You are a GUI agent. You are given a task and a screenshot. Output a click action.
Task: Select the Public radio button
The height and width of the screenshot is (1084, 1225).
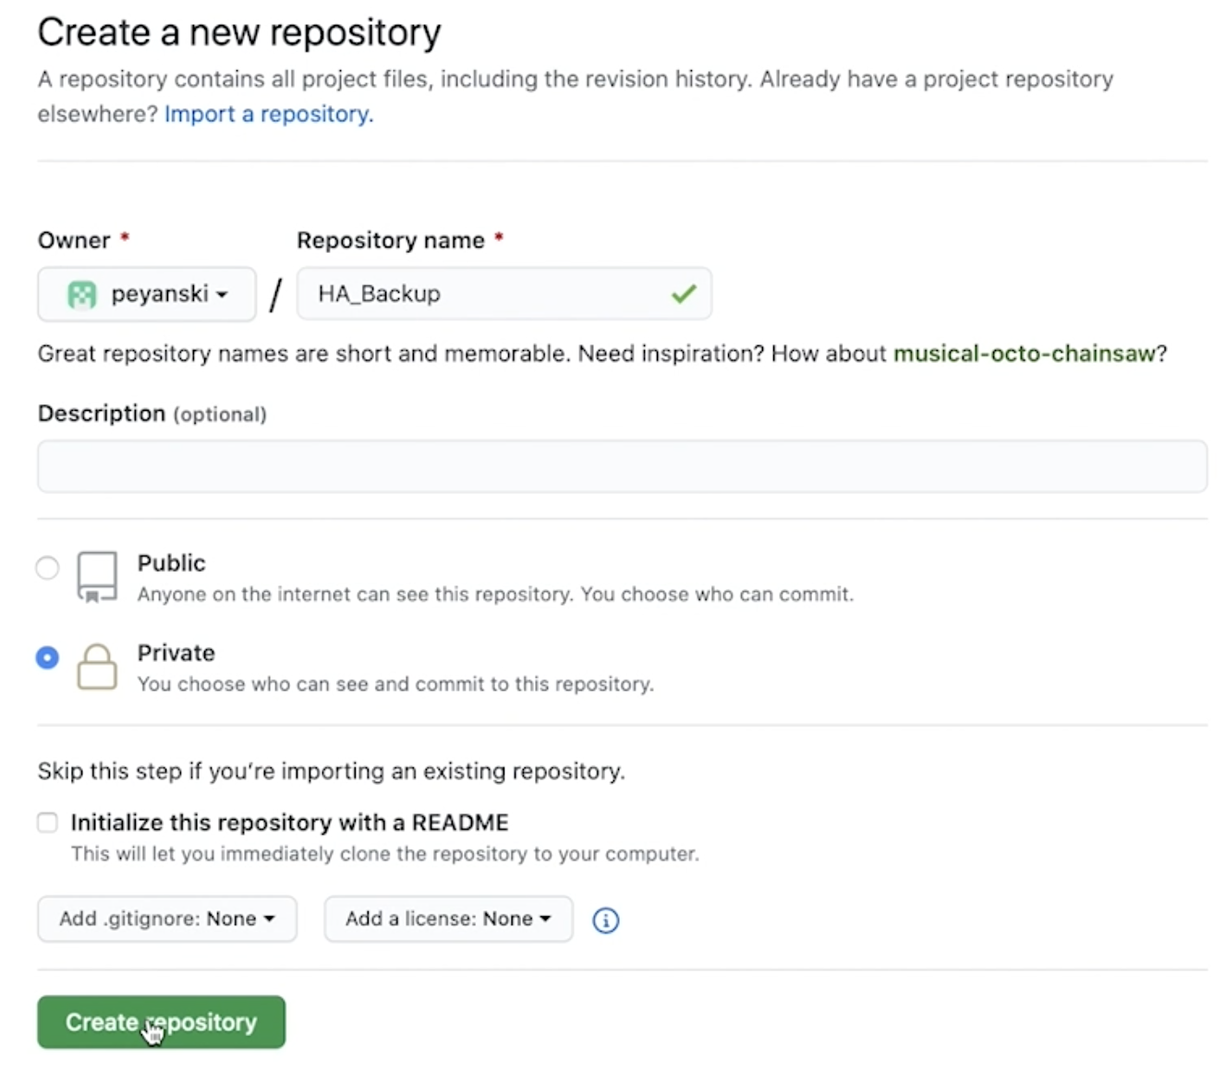(47, 568)
